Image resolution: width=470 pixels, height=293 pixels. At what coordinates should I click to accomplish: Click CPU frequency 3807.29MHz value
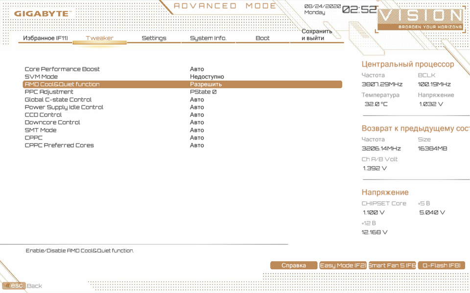[382, 84]
